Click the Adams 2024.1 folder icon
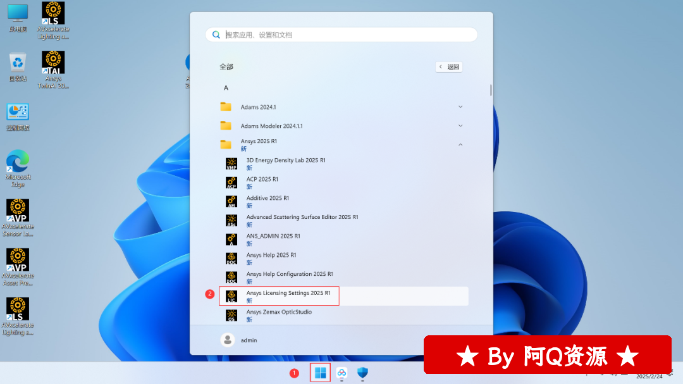Screen dimensions: 683x384 226,106
